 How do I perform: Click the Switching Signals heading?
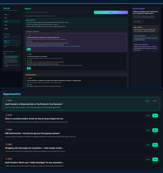[31, 75]
